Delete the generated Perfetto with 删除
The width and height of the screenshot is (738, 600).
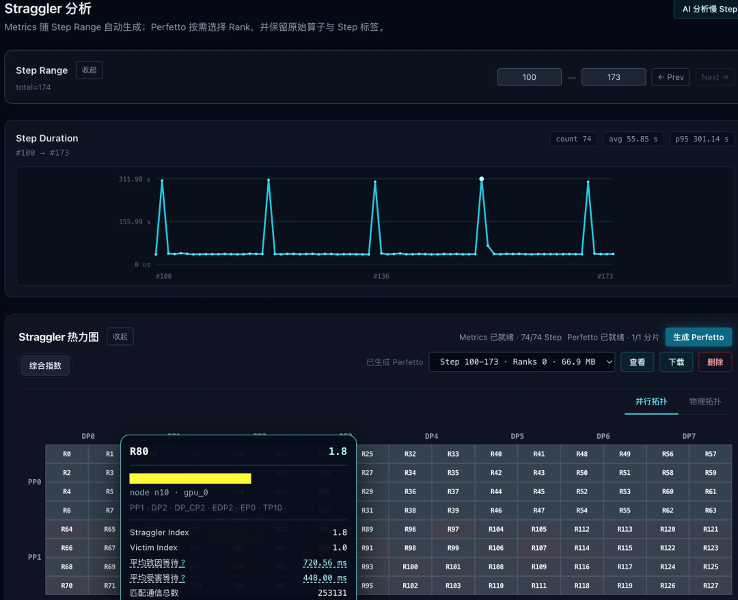click(x=715, y=362)
